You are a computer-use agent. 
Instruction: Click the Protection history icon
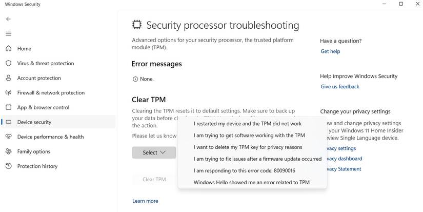[x=8, y=166]
